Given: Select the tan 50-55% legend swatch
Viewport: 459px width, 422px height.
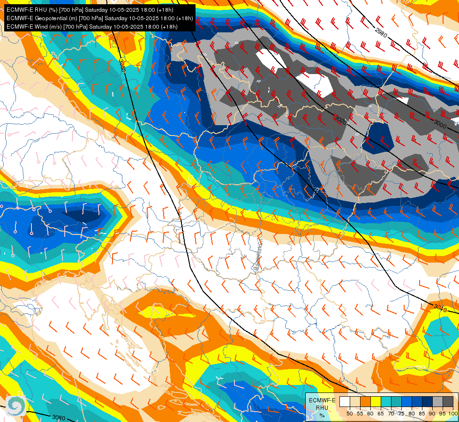Looking at the screenshot, I should coord(355,401).
